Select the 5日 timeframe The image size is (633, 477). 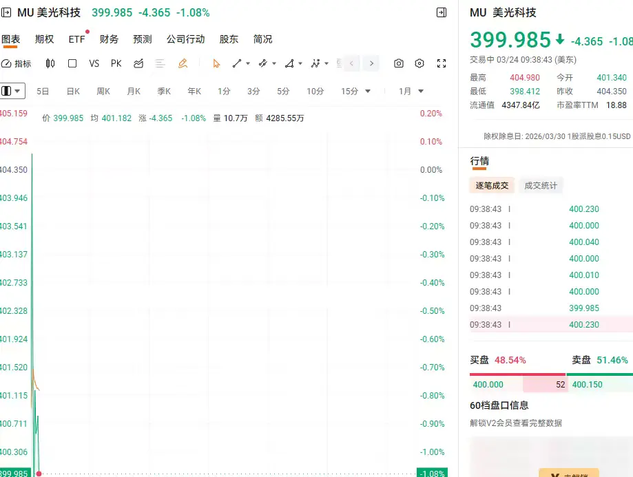(43, 92)
